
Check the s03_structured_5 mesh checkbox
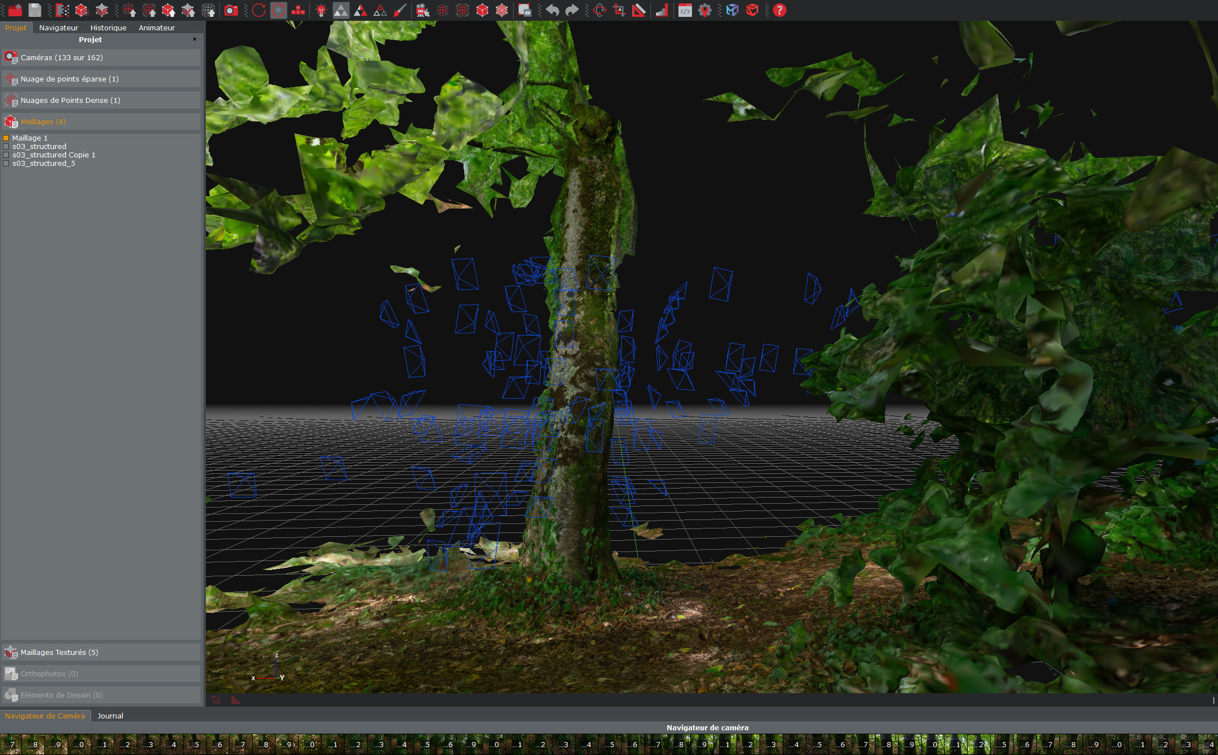tap(6, 164)
